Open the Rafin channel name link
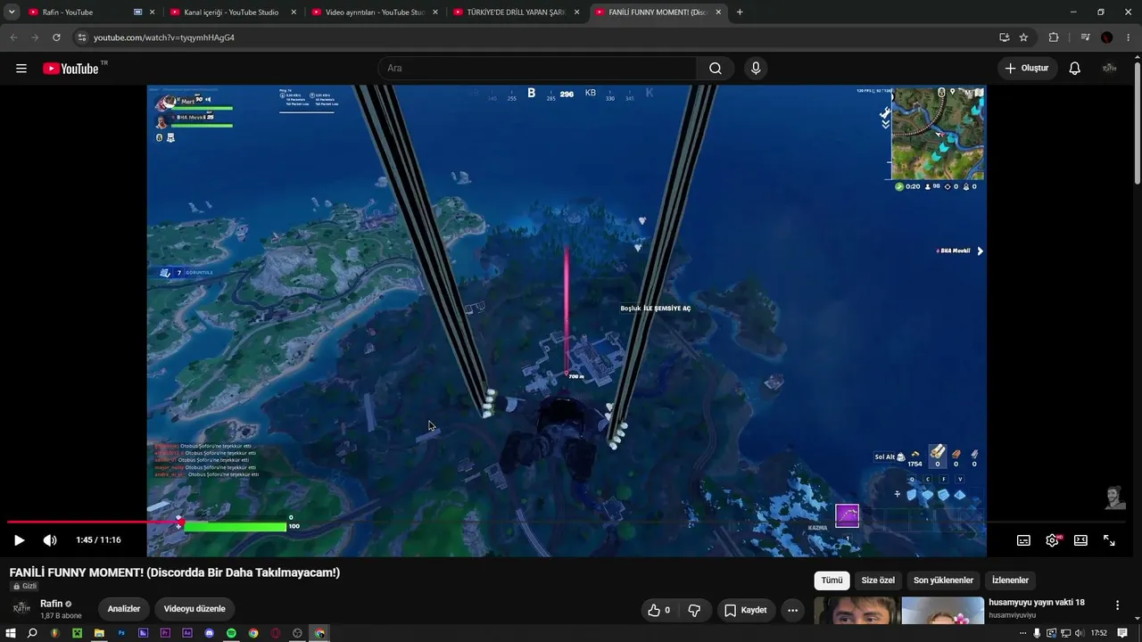Viewport: 1142px width, 642px height. point(52,604)
